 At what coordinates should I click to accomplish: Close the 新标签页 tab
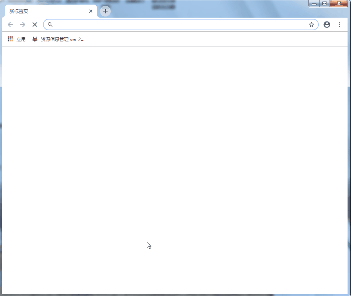tap(91, 11)
